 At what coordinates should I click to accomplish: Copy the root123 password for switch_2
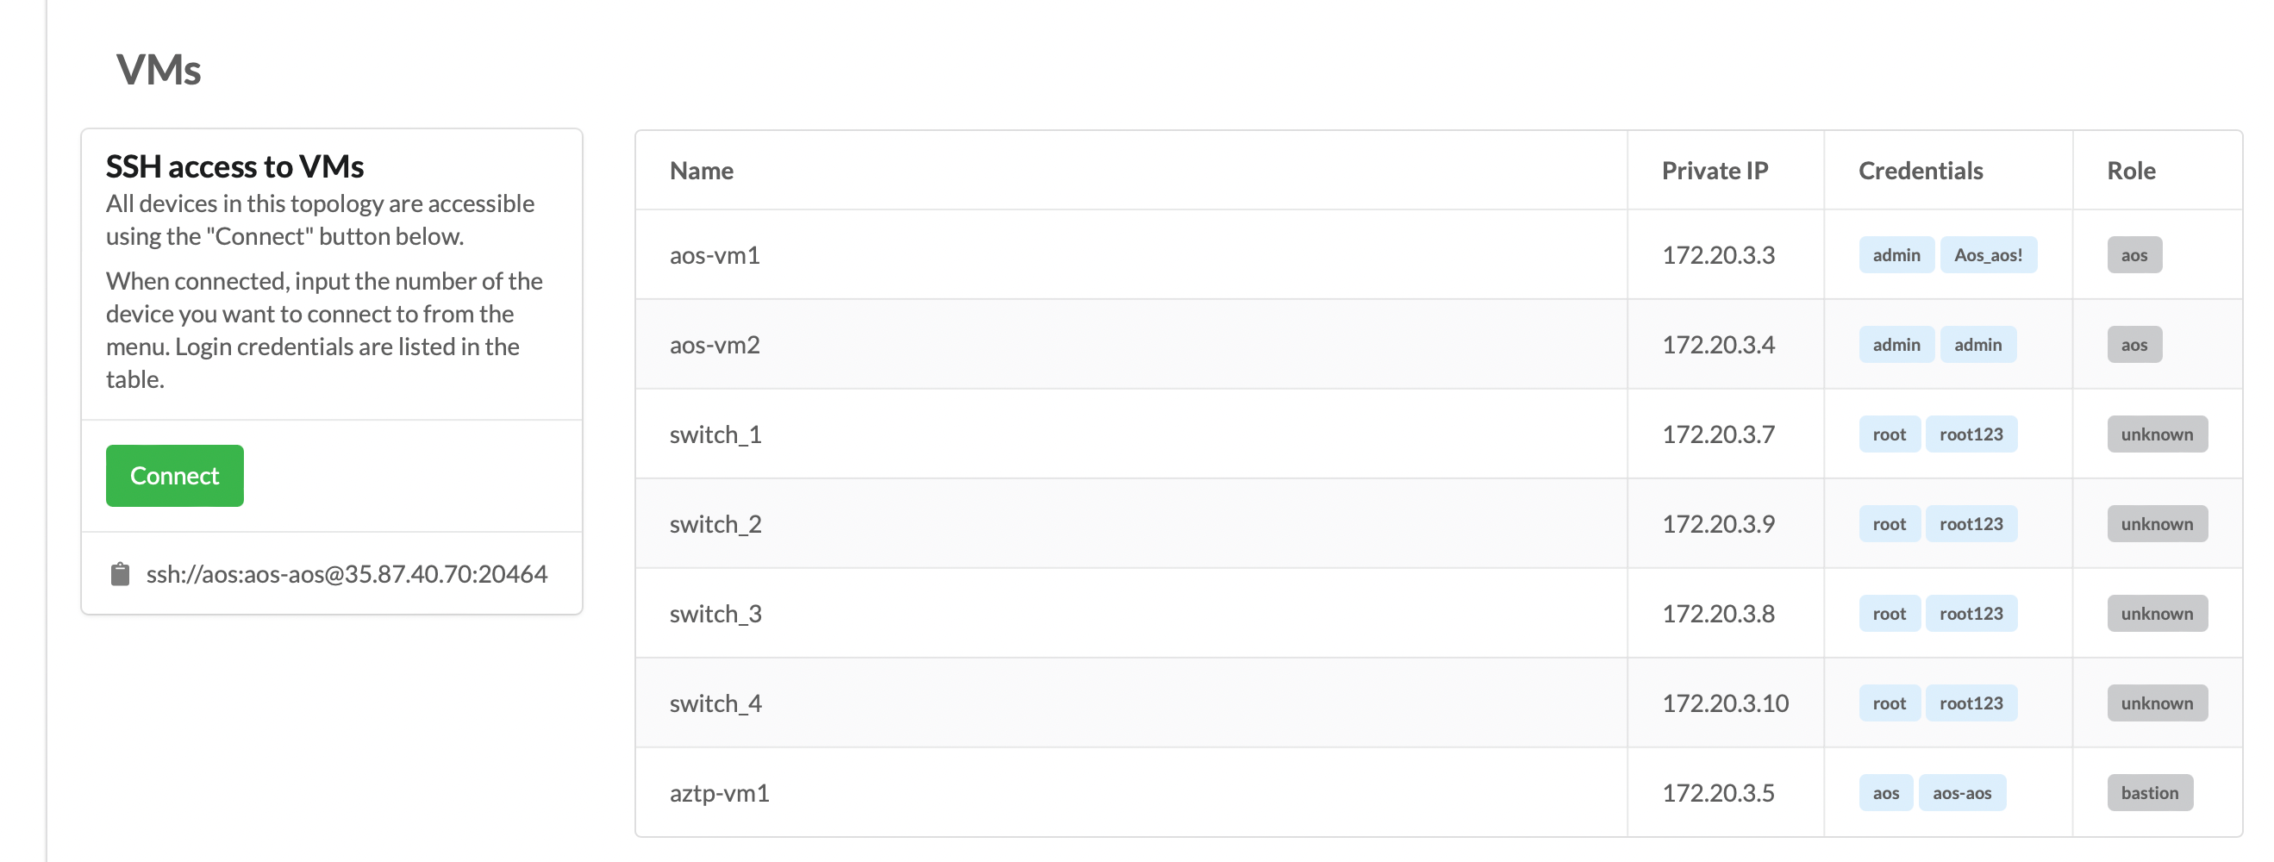point(1972,523)
